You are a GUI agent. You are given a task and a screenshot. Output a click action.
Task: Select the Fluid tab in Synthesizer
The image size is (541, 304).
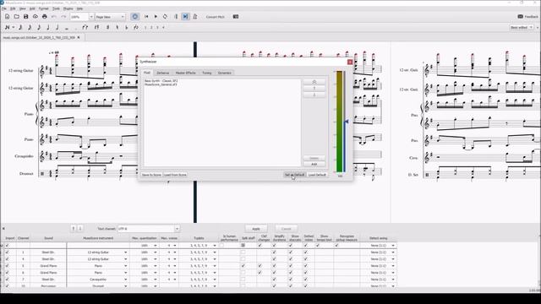tap(147, 73)
